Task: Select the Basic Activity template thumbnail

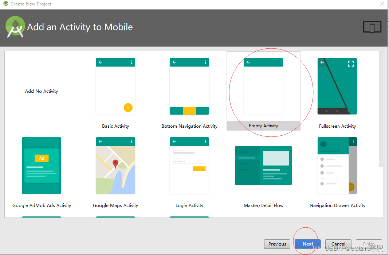Action: [115, 86]
